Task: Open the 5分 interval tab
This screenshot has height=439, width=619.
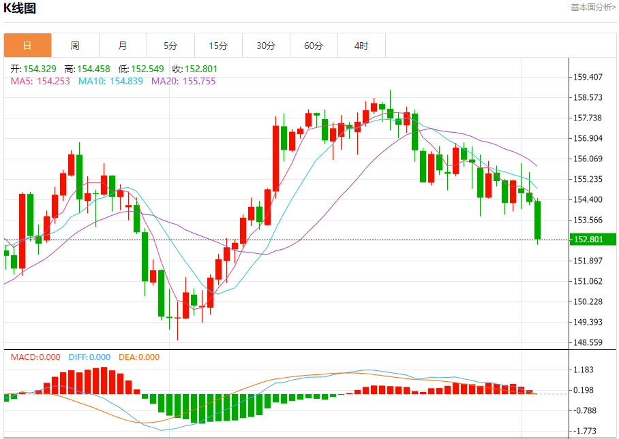Action: [170, 46]
